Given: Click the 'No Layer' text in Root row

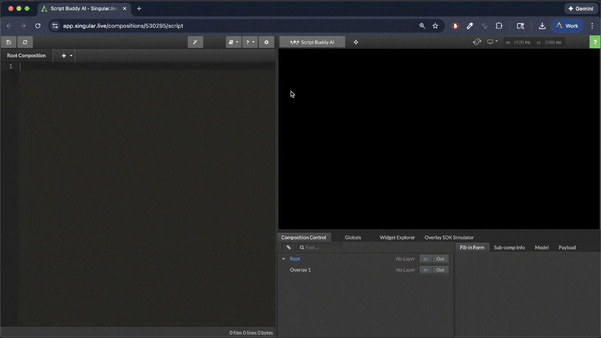Looking at the screenshot, I should [405, 259].
